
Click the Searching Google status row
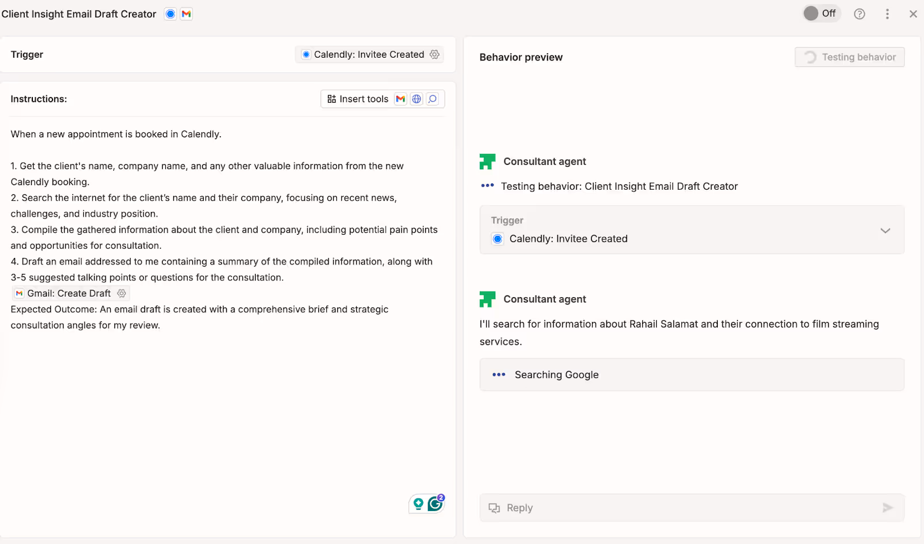pos(692,375)
